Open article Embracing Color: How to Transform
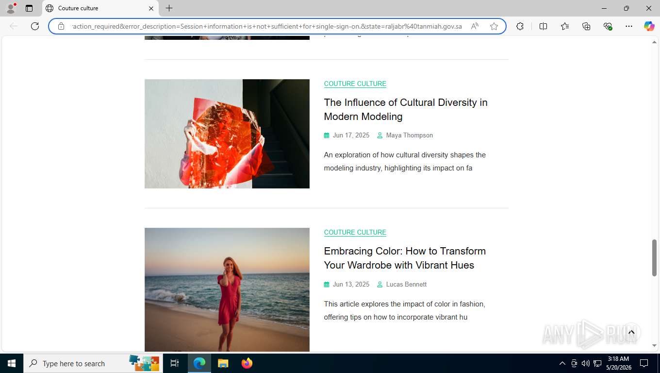 [x=405, y=258]
